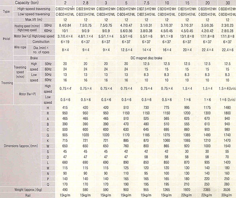236x198 pixels.
Task: Click the '730' H dimension value
Action: (146, 108)
